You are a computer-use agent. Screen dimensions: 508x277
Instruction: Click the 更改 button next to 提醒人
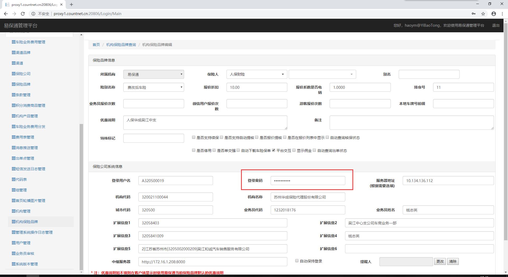[440, 261]
